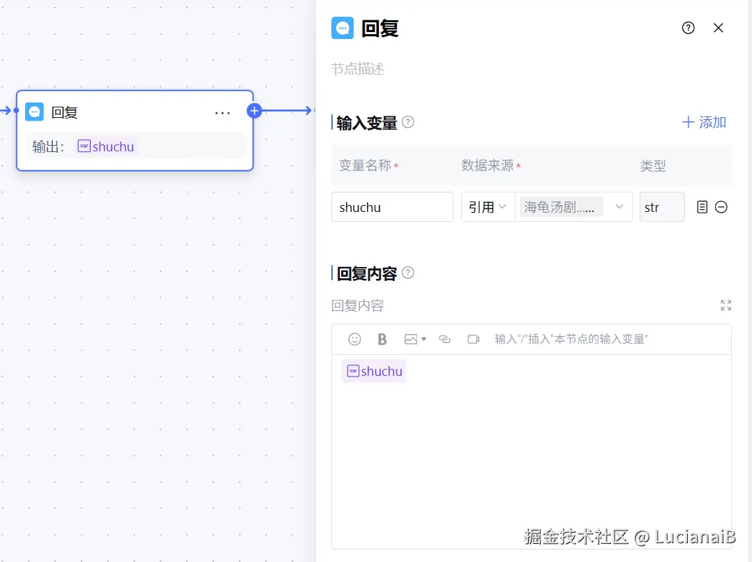Expand the reply content editor fullscreen
This screenshot has height=562, width=752.
tap(725, 305)
